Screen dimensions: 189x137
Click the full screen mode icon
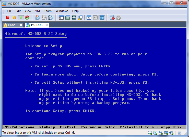point(74,18)
